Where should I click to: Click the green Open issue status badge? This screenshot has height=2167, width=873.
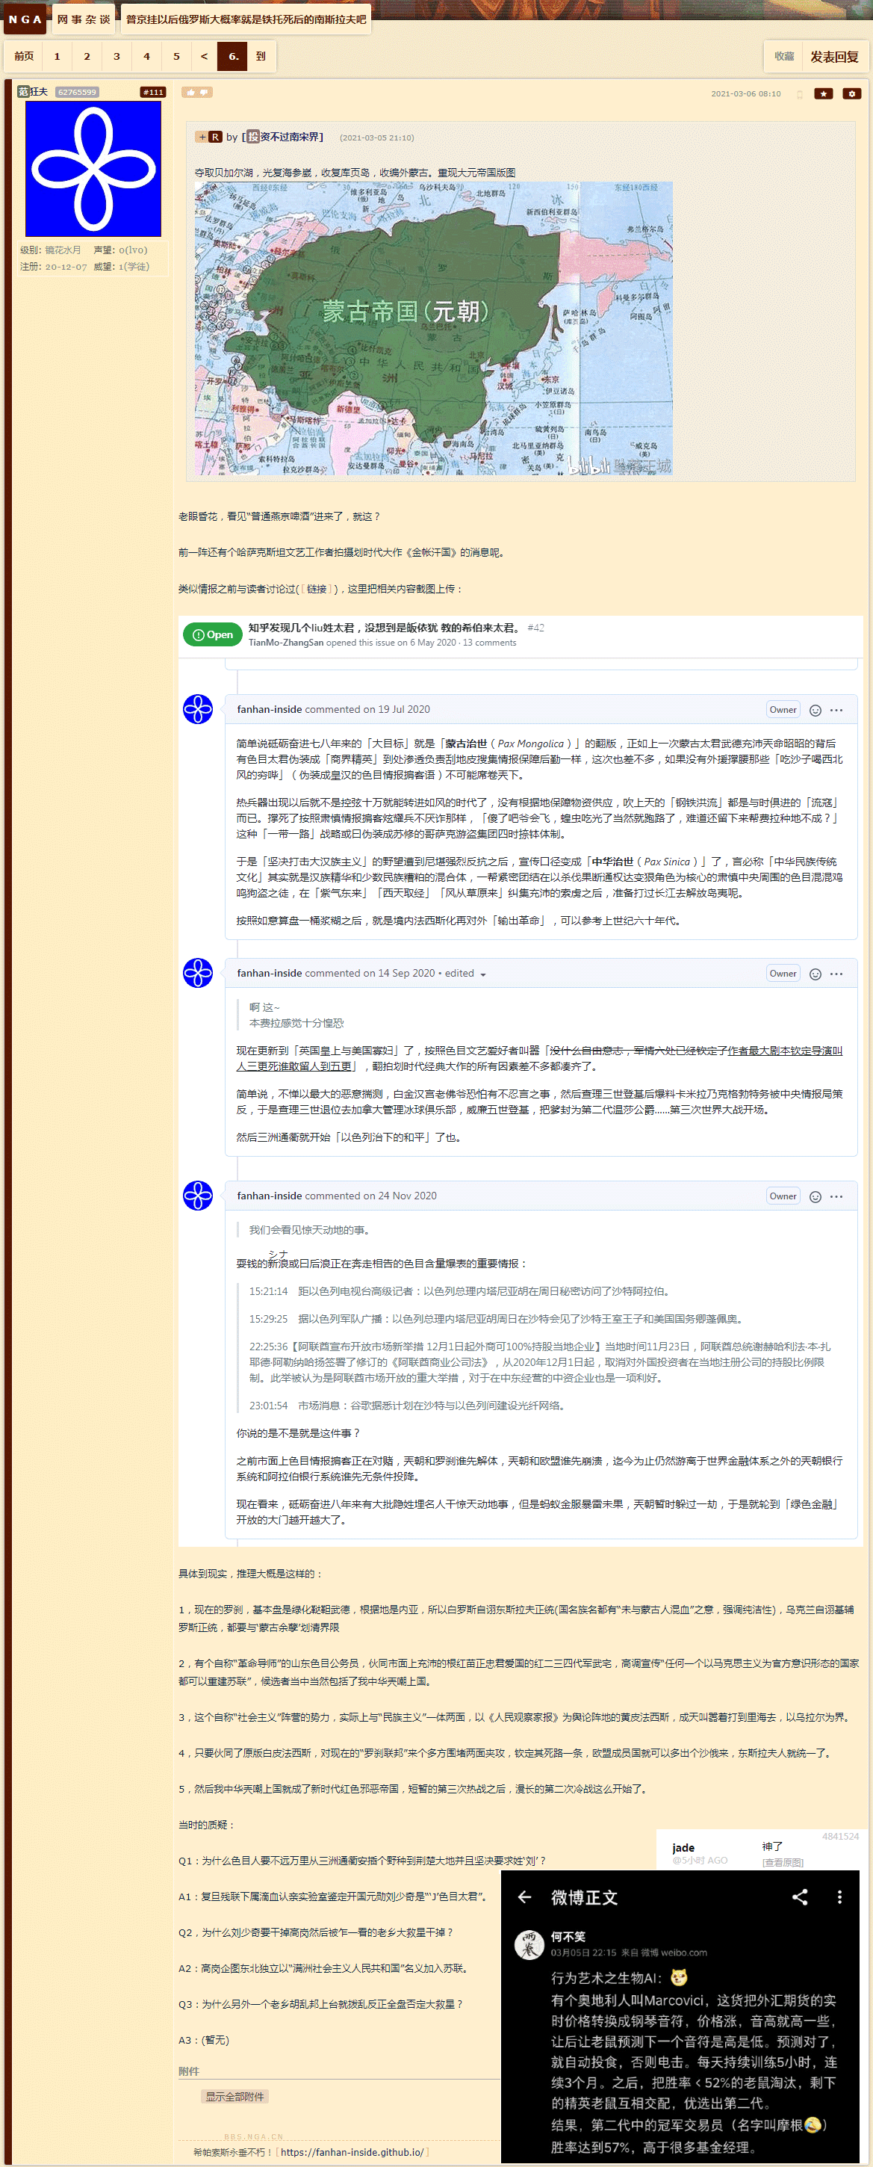(213, 635)
